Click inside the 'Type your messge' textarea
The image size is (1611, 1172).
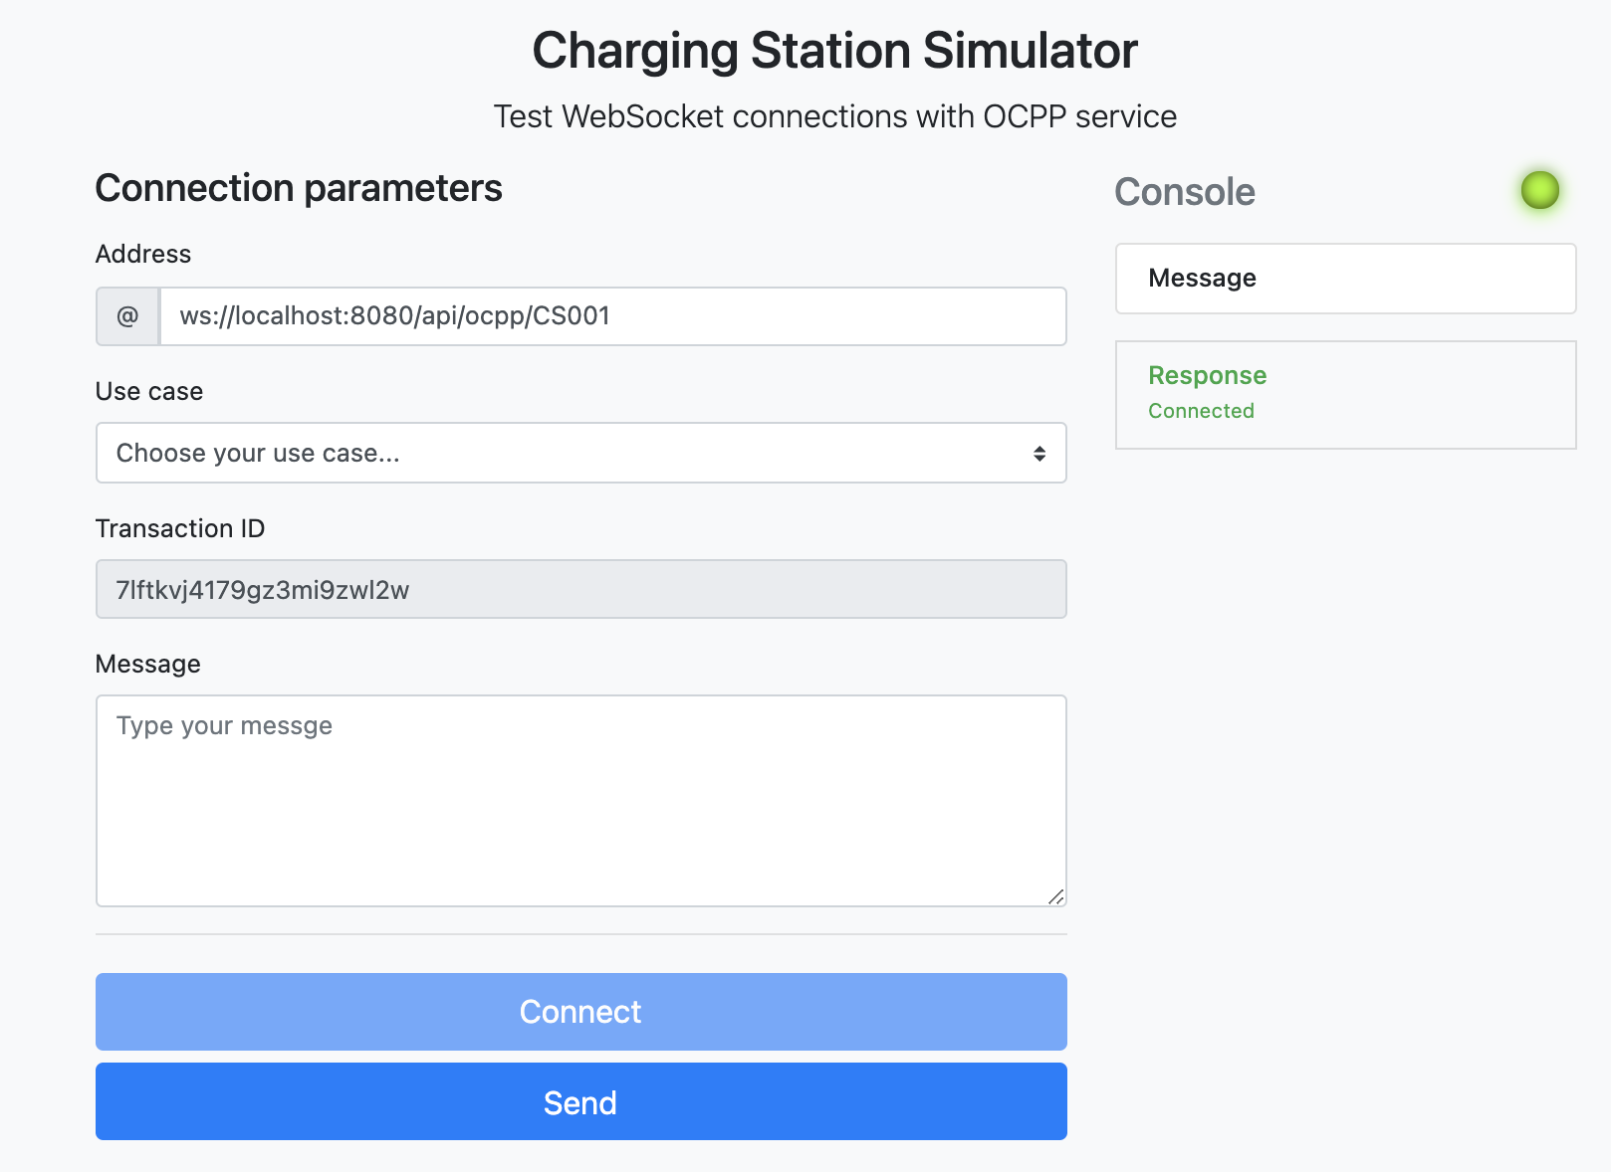[580, 801]
